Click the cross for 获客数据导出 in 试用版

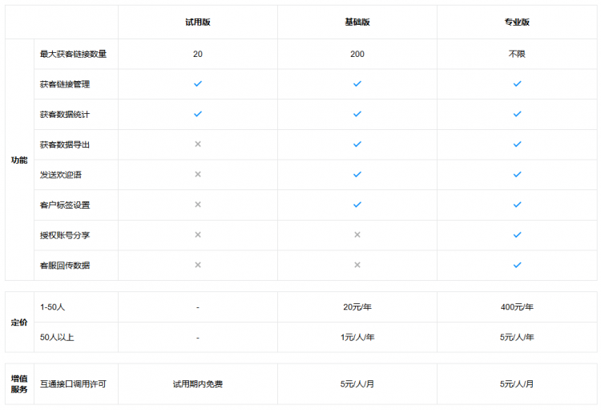pyautogui.click(x=197, y=144)
